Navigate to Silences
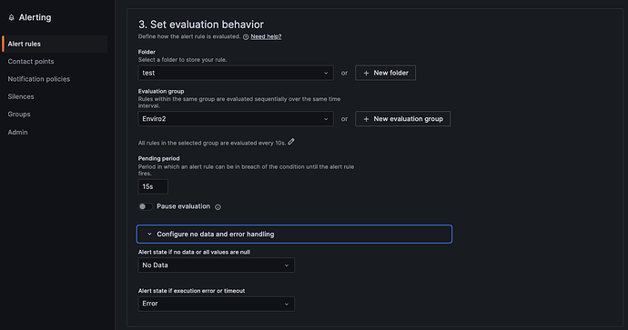The width and height of the screenshot is (628, 330). 21,96
